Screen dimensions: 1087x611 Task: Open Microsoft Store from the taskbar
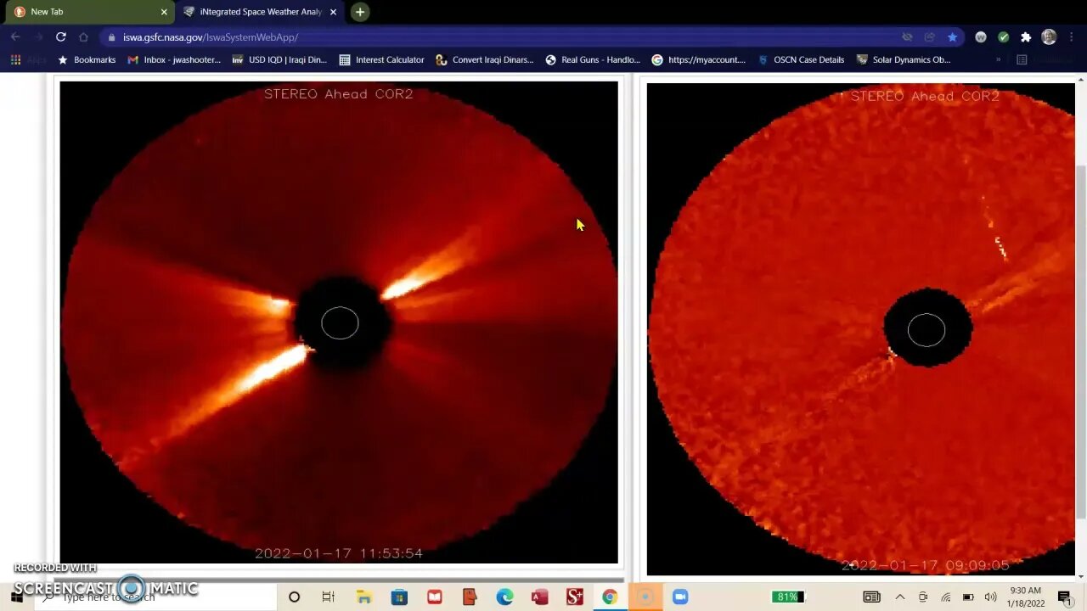click(x=399, y=597)
